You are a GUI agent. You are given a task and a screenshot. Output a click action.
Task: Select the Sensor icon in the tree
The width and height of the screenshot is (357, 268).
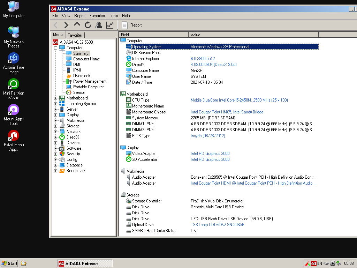point(69,92)
